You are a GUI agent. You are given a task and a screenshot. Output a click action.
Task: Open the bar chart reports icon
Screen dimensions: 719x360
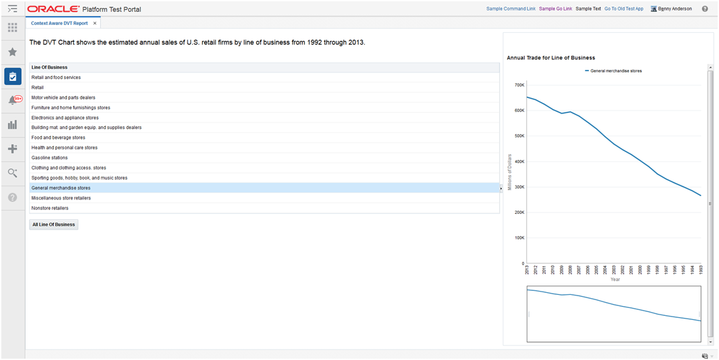pos(13,124)
